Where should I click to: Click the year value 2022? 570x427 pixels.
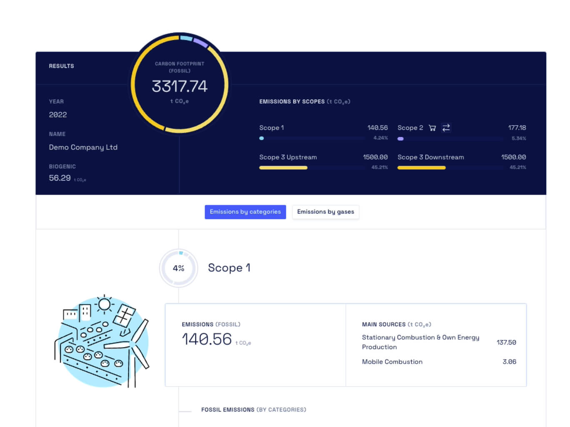58,115
